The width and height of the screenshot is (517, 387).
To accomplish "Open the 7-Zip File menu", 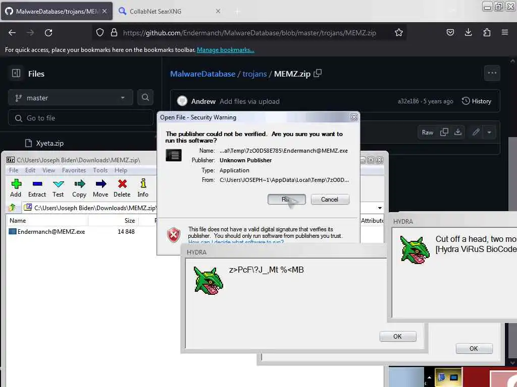I will [x=14, y=170].
